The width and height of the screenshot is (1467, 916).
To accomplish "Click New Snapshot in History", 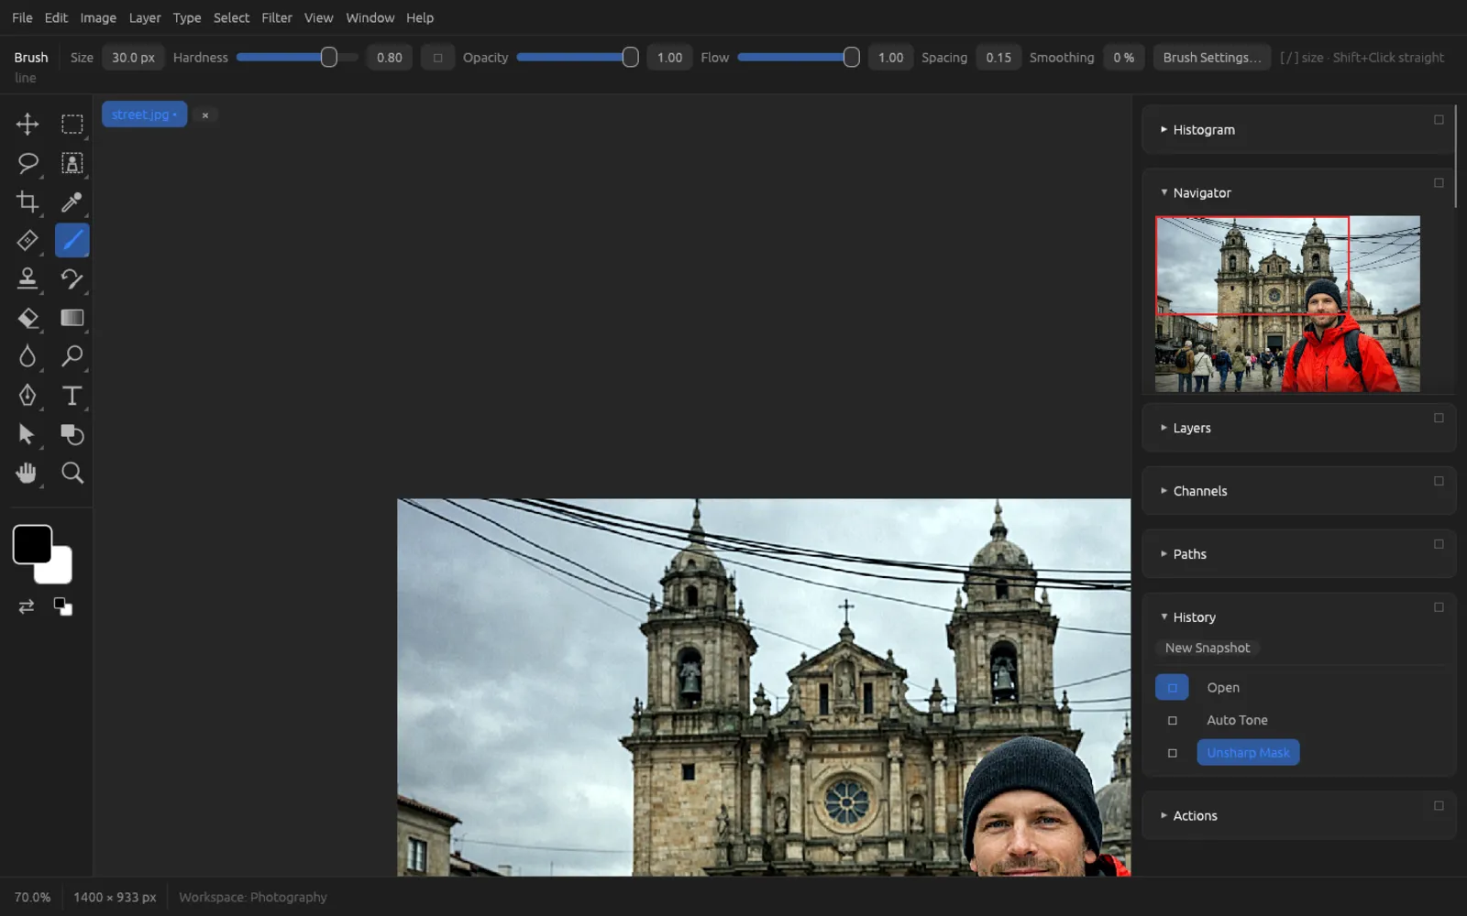I will tap(1208, 648).
